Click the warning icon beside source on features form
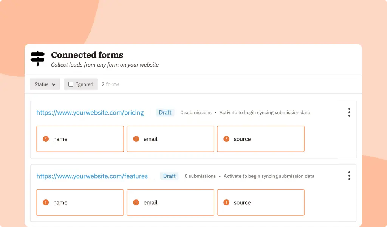Image resolution: width=387 pixels, height=227 pixels. 226,202
